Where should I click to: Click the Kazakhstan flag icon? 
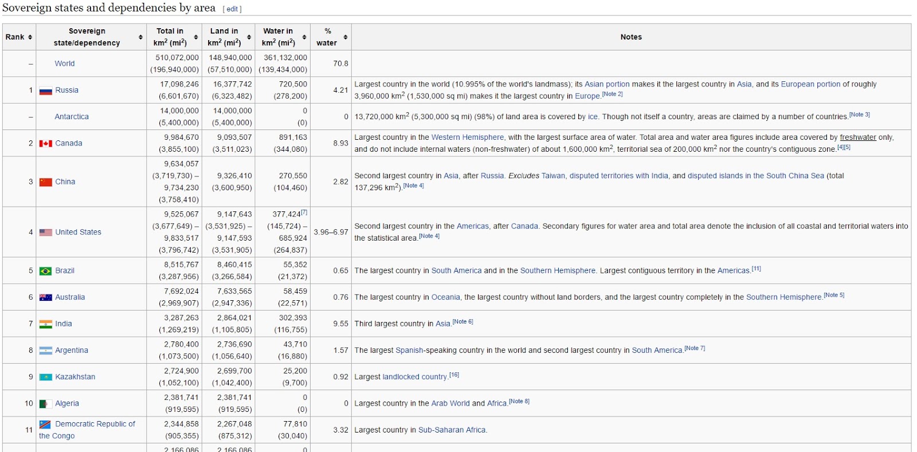pyautogui.click(x=46, y=377)
